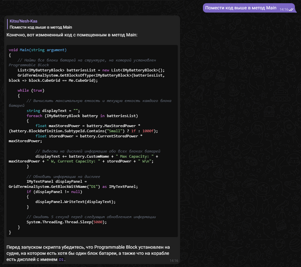301x267 pixels.
Task: Click the 'while (true)' line in code block
Action: click(31, 90)
